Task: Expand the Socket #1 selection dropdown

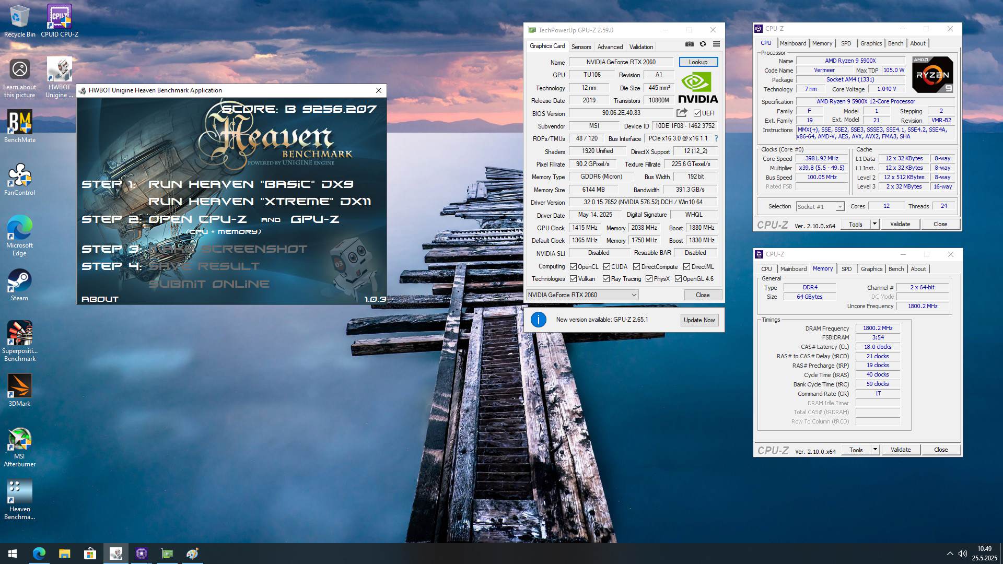Action: click(x=820, y=207)
